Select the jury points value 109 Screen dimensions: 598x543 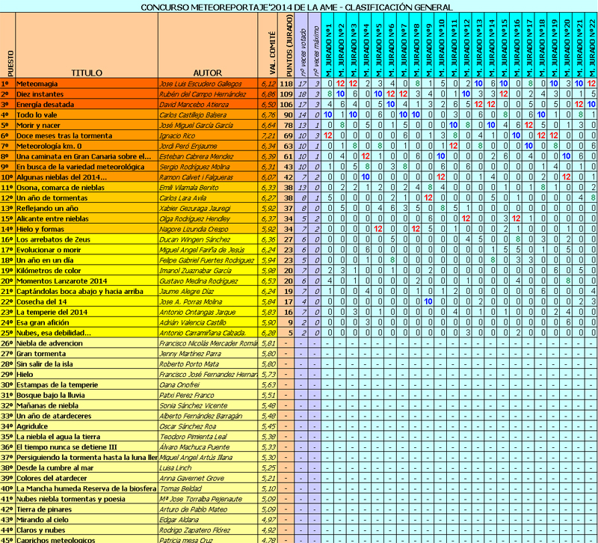286,94
